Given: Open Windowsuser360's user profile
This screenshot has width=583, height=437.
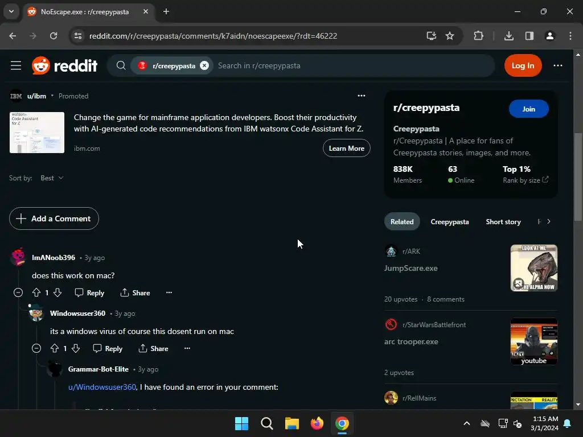Looking at the screenshot, I should (x=77, y=314).
